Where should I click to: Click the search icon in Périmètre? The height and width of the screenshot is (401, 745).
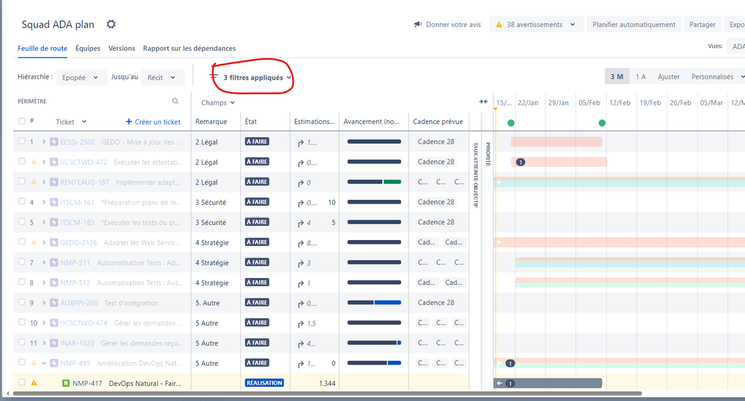click(175, 101)
